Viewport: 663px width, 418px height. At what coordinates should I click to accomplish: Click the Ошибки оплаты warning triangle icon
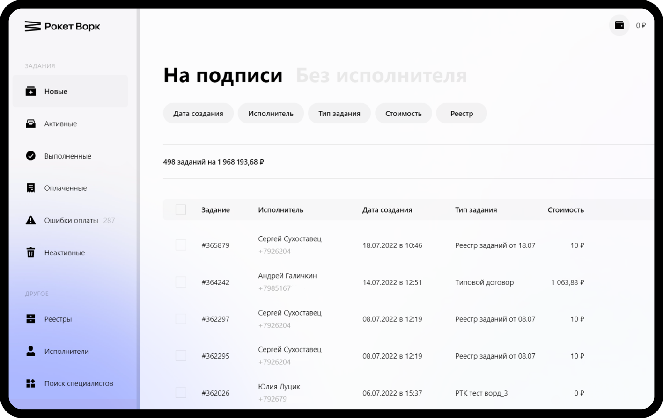[x=30, y=220]
